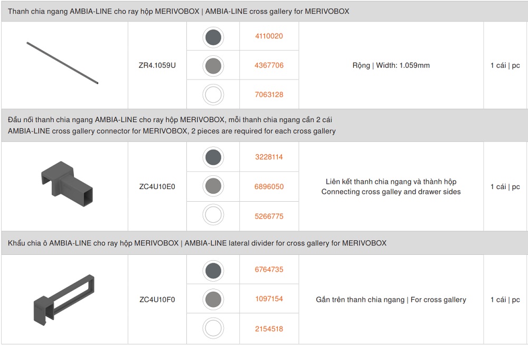Click the lateral divider section header
This screenshot has height=346, width=528.
pos(197,243)
